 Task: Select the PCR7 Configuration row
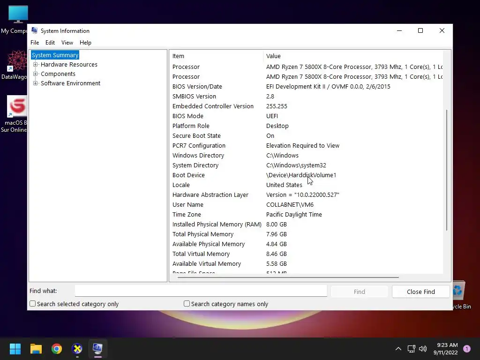306,145
